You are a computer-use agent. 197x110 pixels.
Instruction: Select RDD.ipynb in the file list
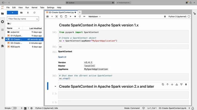point(24,47)
